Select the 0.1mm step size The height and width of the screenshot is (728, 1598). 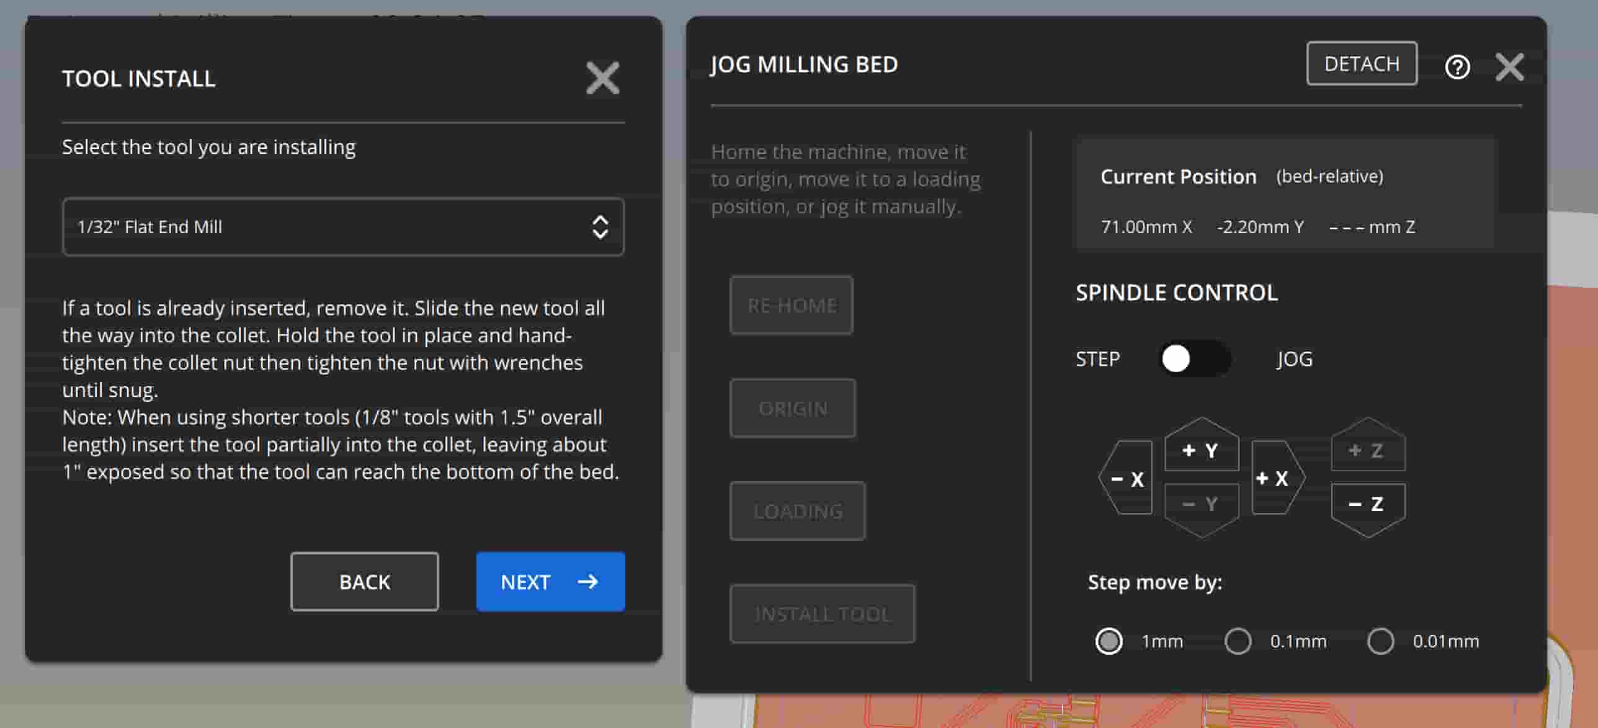click(1238, 641)
